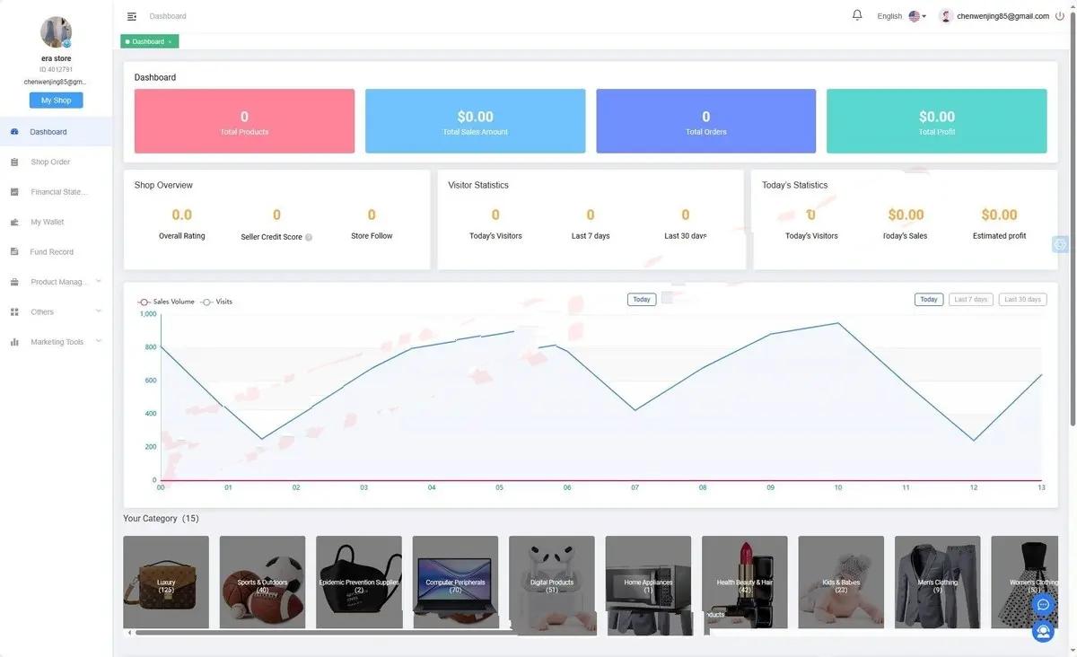Open the customer service floating icon

[x=1043, y=632]
